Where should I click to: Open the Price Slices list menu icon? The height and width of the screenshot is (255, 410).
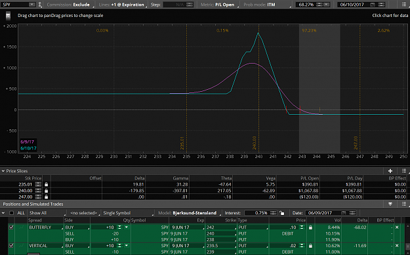(404, 171)
